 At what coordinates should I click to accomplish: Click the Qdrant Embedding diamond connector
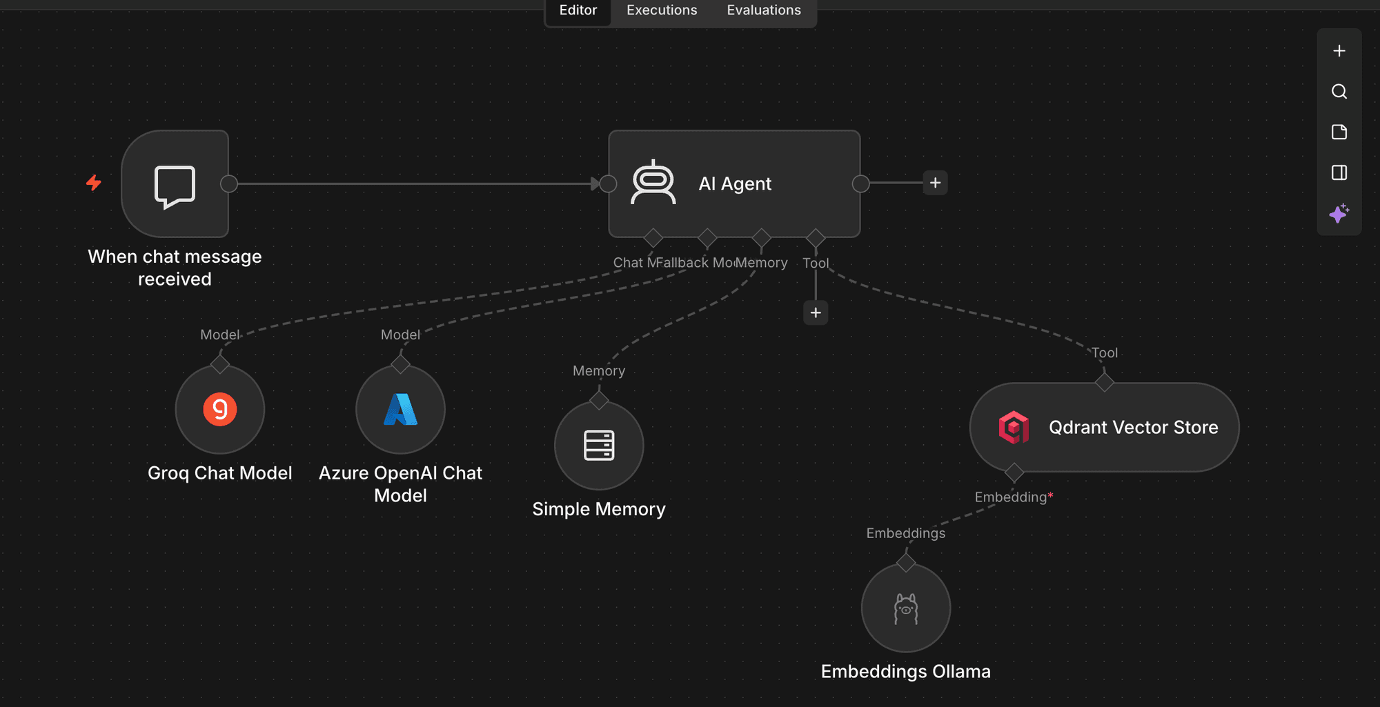(x=1014, y=472)
